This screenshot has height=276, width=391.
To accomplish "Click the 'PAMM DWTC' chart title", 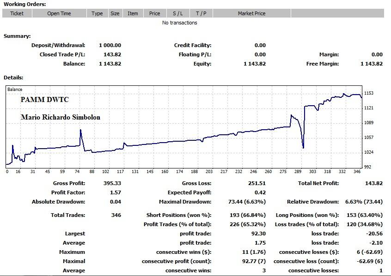I will pyautogui.click(x=45, y=100).
